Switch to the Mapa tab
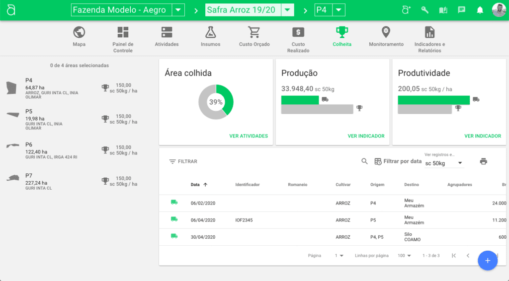The width and height of the screenshot is (509, 281). click(x=79, y=37)
